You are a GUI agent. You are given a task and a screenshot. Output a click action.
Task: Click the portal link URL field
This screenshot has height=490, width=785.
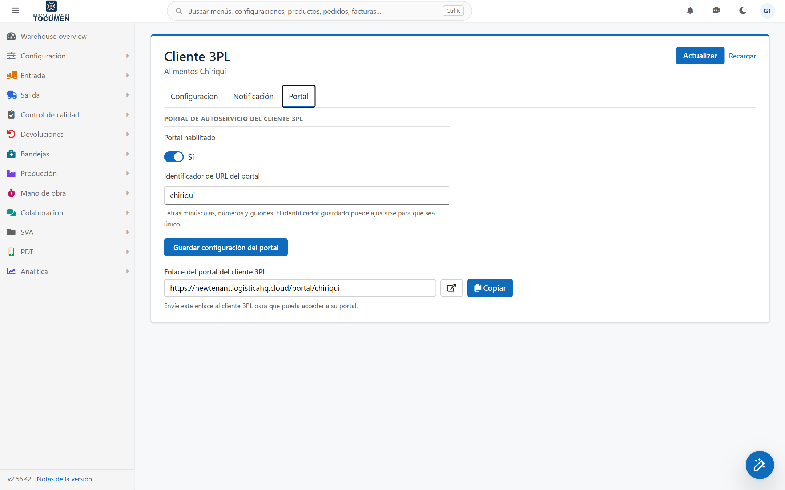[x=300, y=288]
